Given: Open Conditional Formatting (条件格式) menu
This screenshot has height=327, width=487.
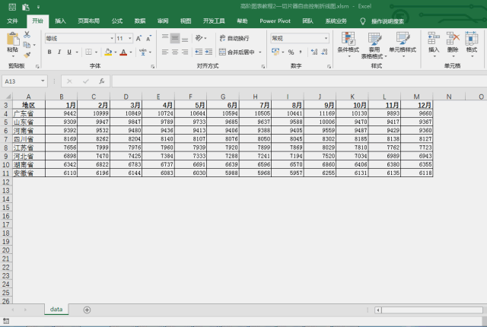Looking at the screenshot, I should [x=349, y=44].
